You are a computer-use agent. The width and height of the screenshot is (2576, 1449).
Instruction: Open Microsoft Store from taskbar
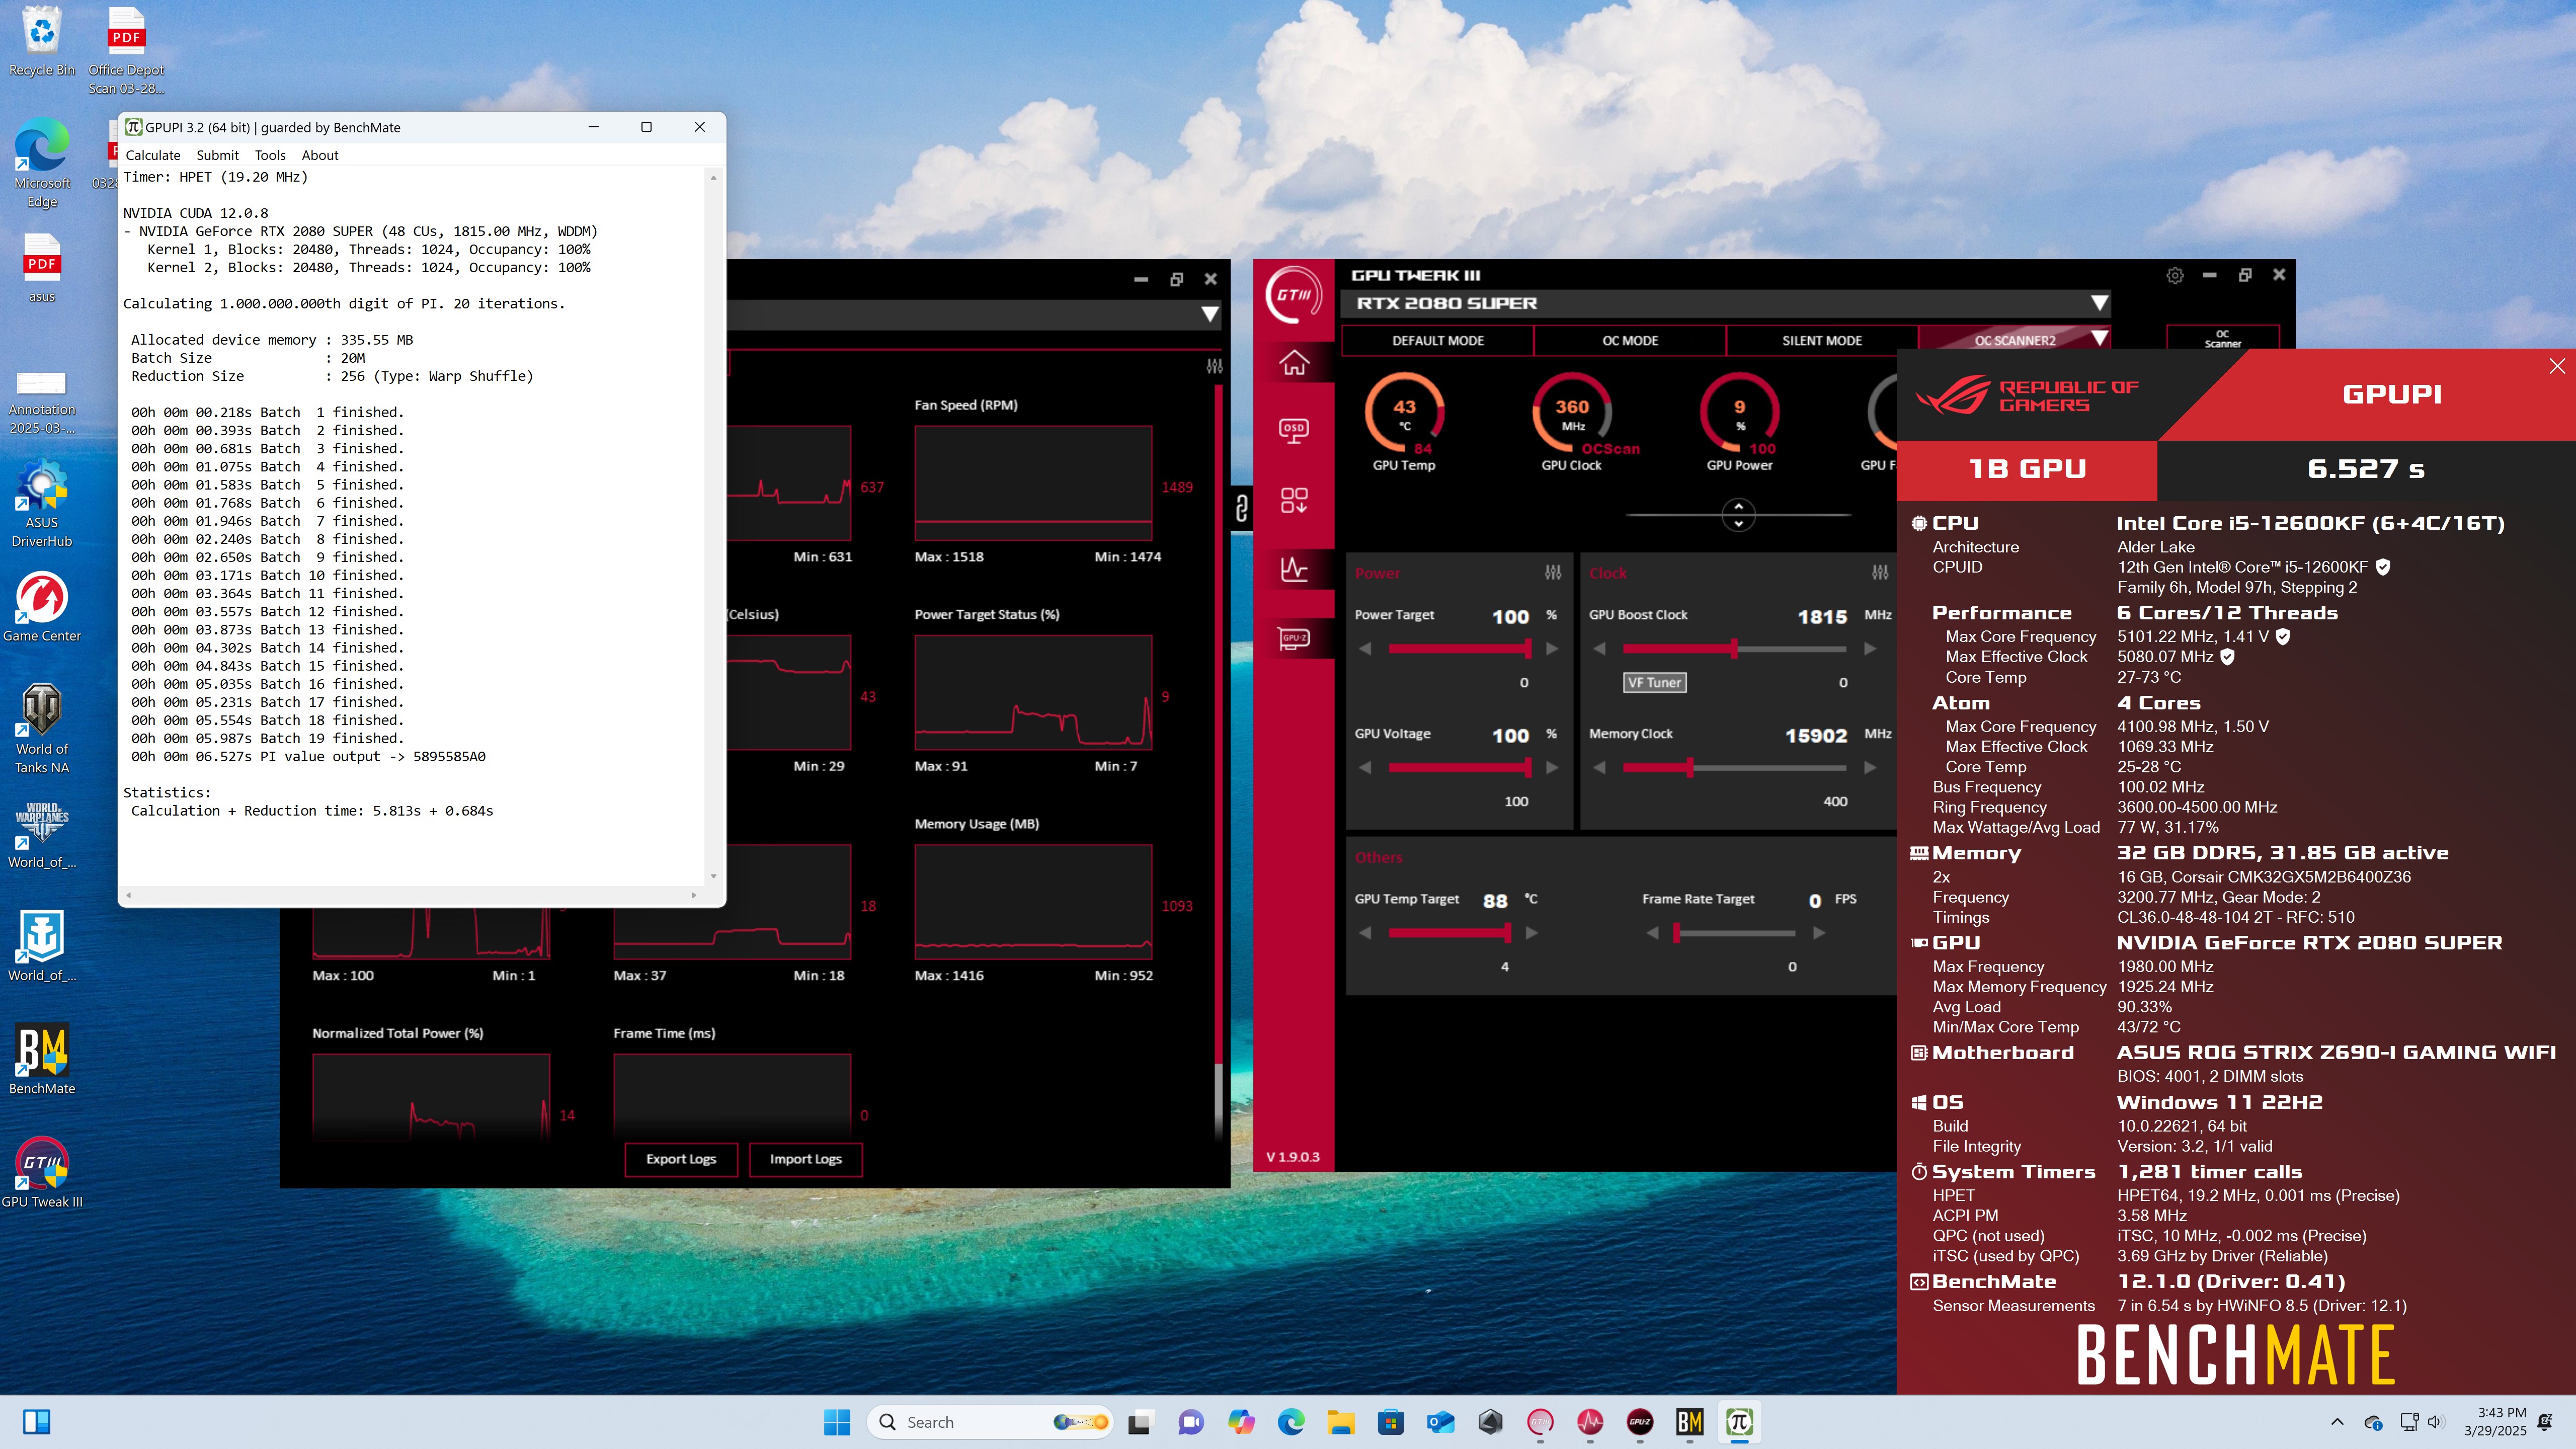tap(1390, 1421)
